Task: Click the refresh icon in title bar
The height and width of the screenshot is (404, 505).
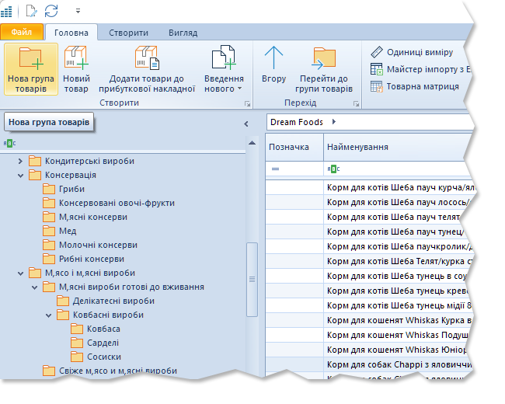Action: pyautogui.click(x=51, y=10)
